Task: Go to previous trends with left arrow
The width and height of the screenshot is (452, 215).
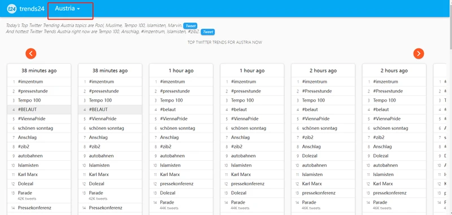Action: [31, 54]
